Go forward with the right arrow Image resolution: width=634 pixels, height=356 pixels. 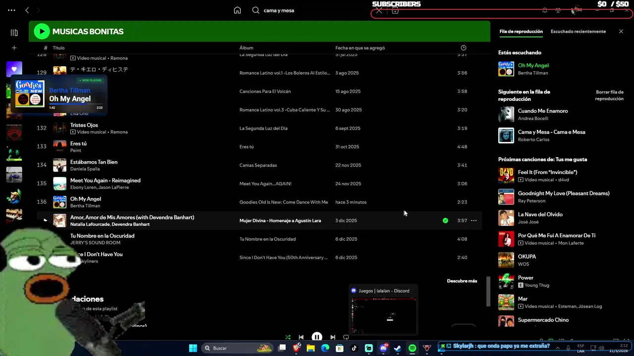click(x=38, y=10)
